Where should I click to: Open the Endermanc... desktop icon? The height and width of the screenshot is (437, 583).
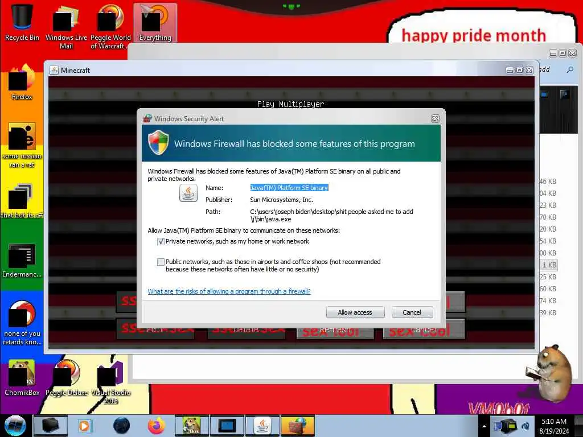[22, 261]
